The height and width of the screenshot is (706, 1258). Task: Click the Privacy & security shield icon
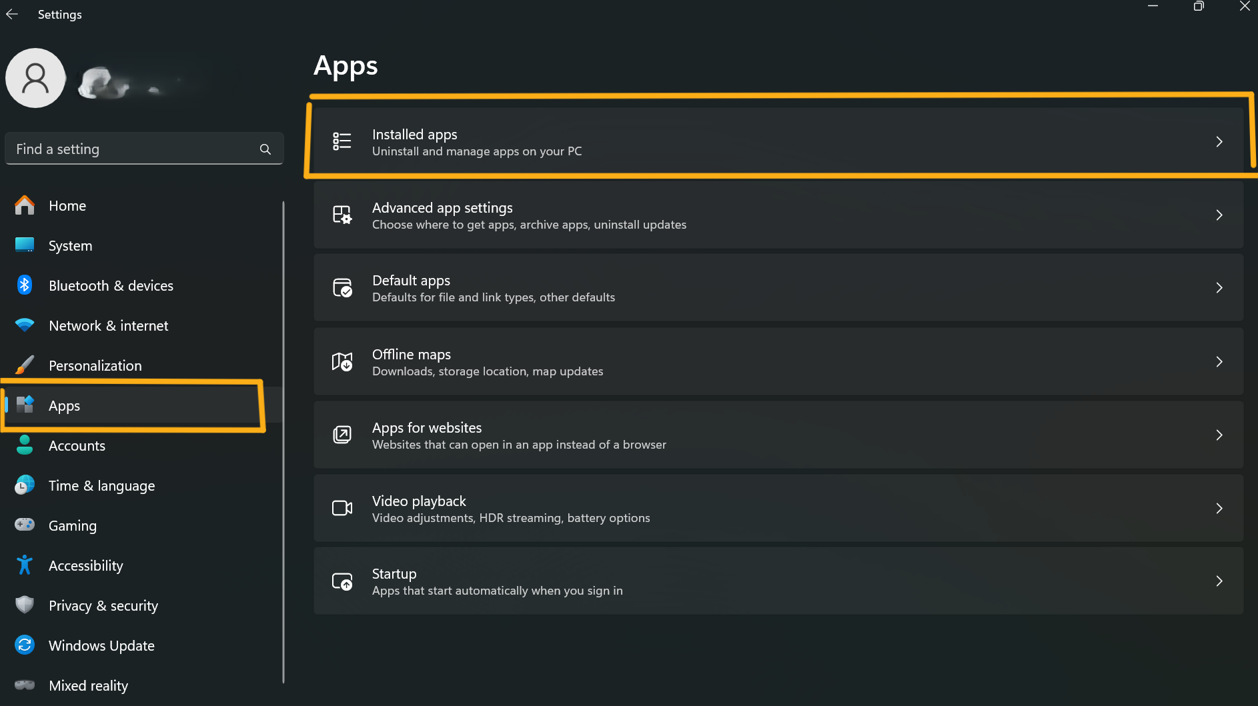coord(25,605)
